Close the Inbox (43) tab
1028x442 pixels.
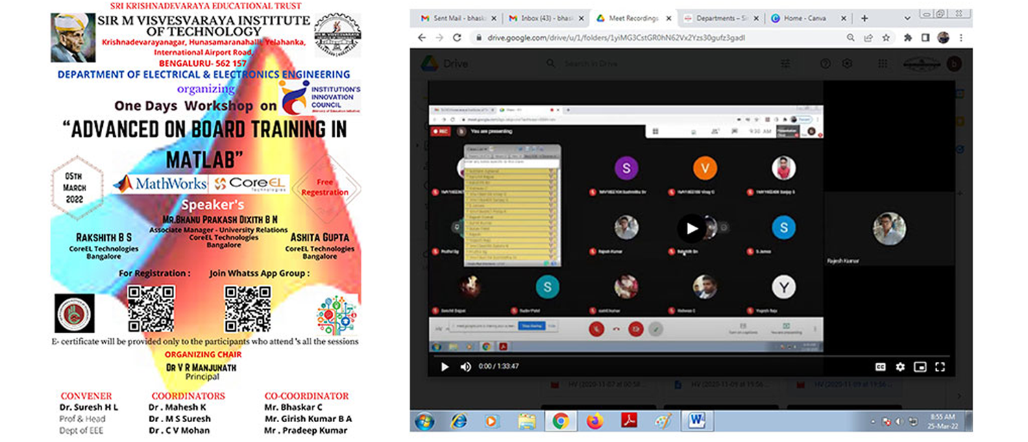(579, 19)
